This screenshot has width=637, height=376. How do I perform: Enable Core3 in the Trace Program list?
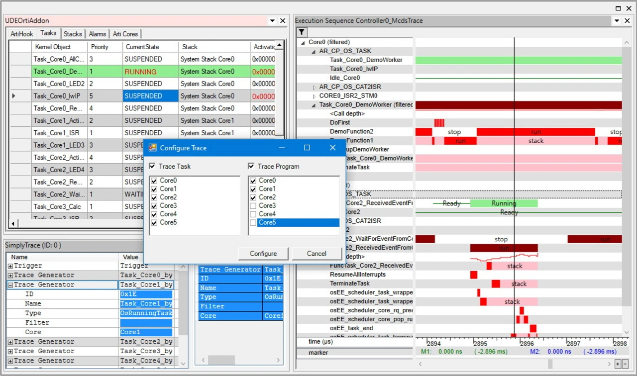click(x=253, y=206)
